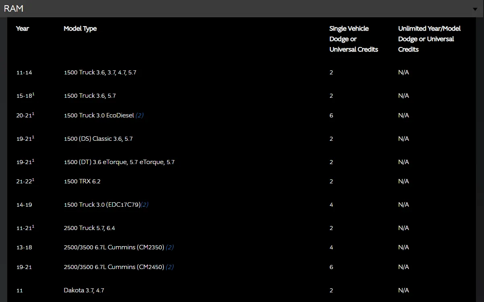Open footnote (2) beside Cummins (CM2350)
Screen dimensions: 484x302
(x=170, y=247)
